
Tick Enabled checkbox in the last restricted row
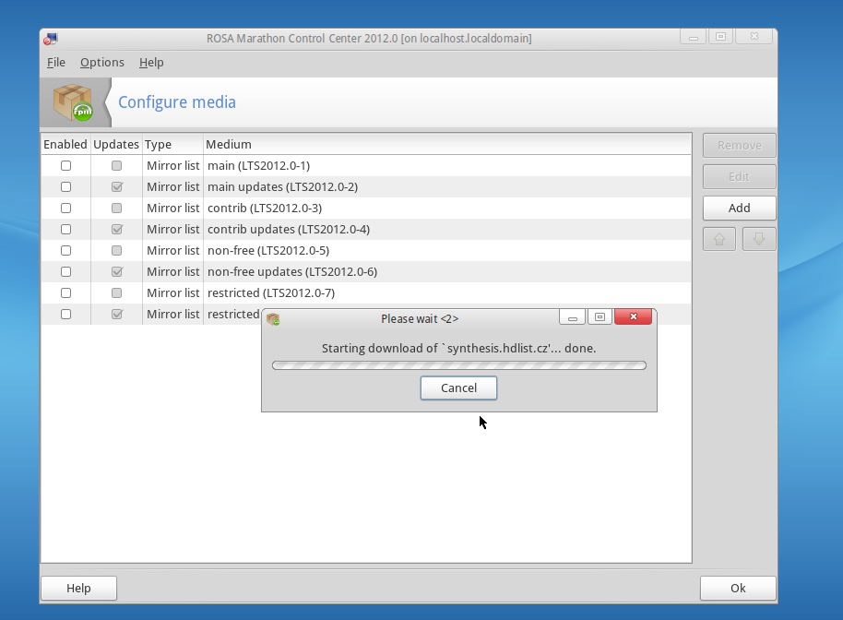pyautogui.click(x=65, y=314)
